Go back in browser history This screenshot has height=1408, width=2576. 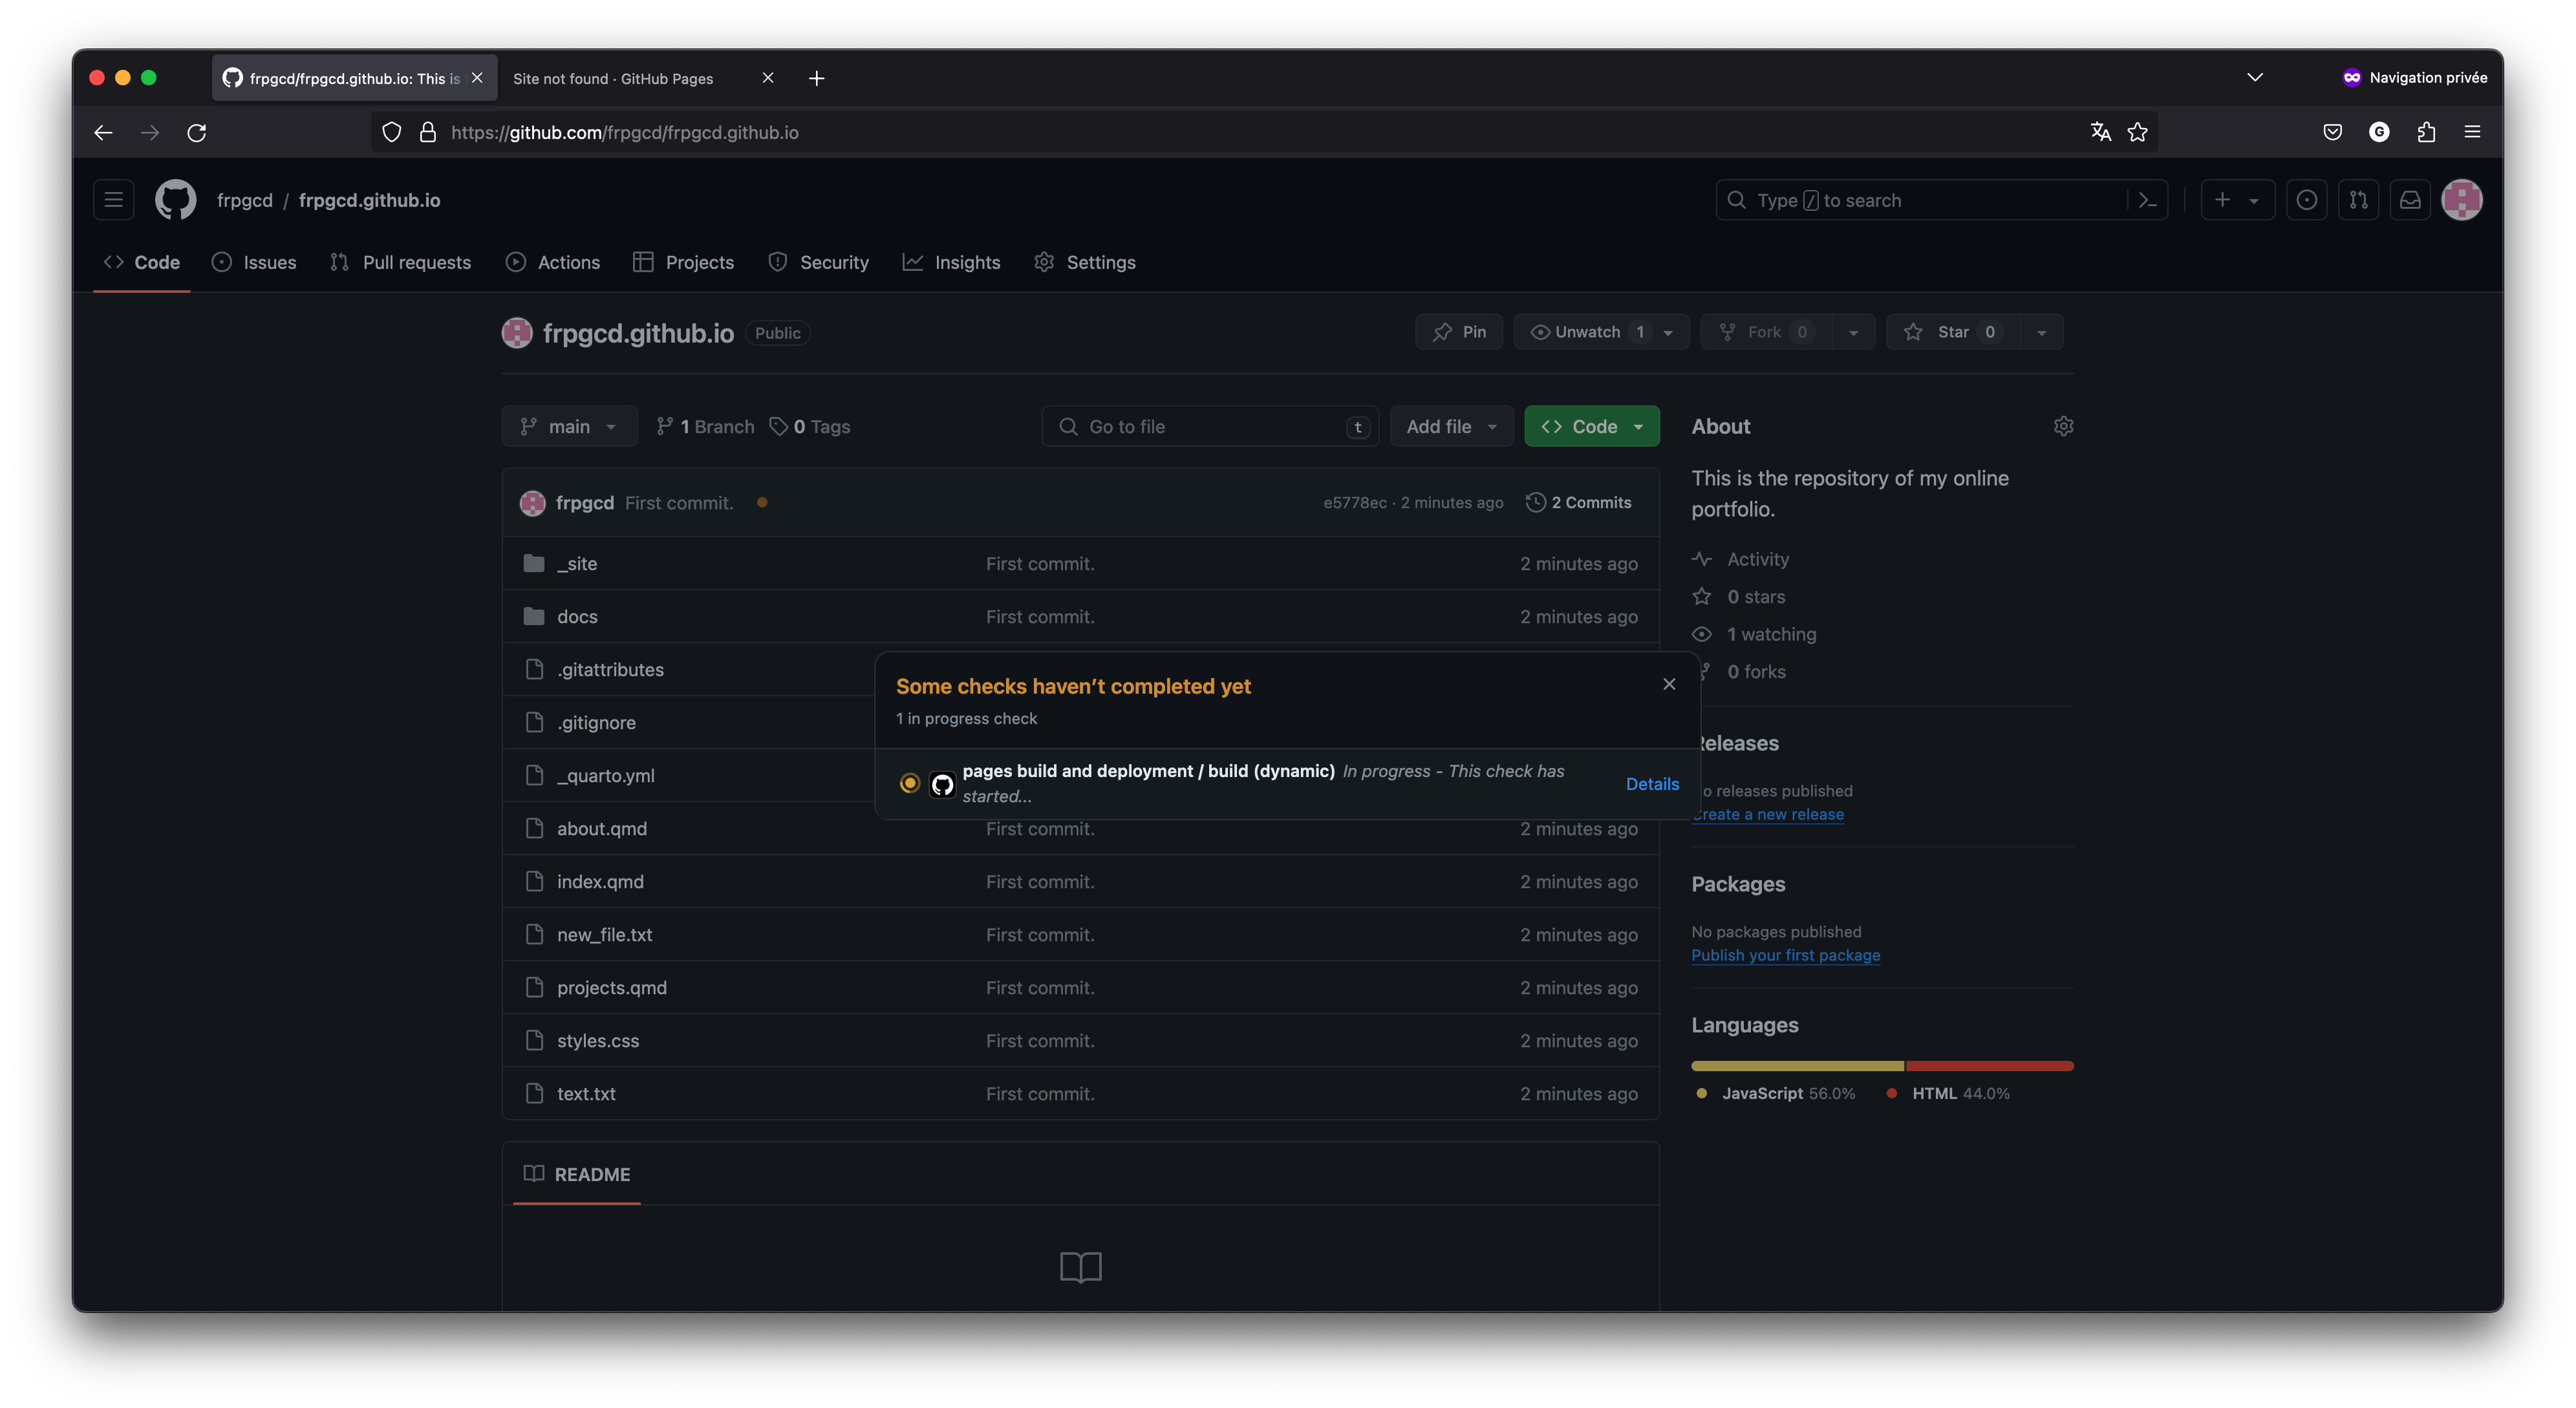pos(103,132)
